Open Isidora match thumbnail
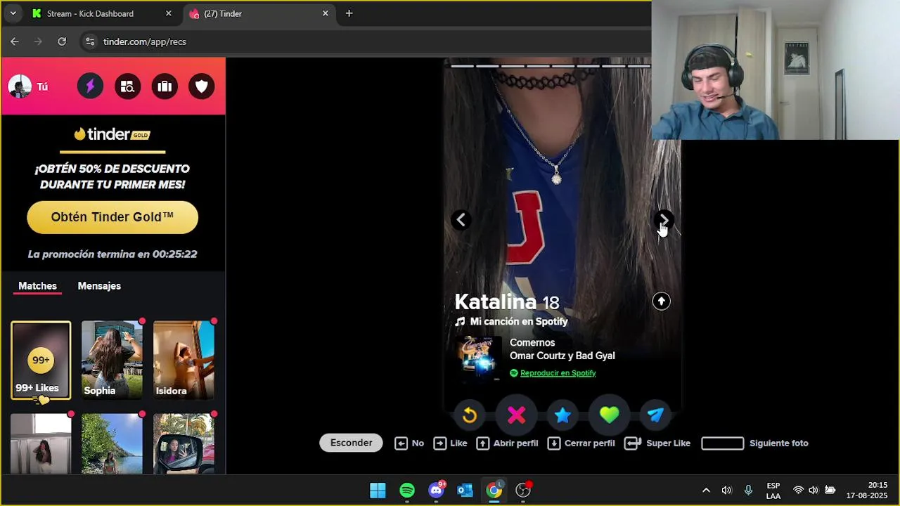The image size is (900, 506). (x=184, y=361)
